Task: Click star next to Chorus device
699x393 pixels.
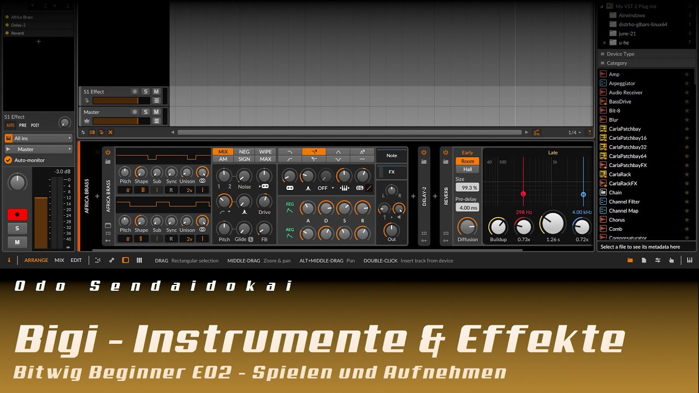Action: tap(687, 220)
